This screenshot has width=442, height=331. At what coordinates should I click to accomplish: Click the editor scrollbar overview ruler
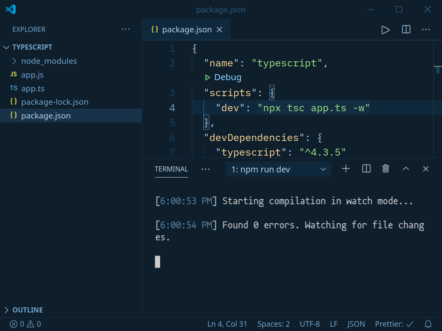tap(438, 99)
